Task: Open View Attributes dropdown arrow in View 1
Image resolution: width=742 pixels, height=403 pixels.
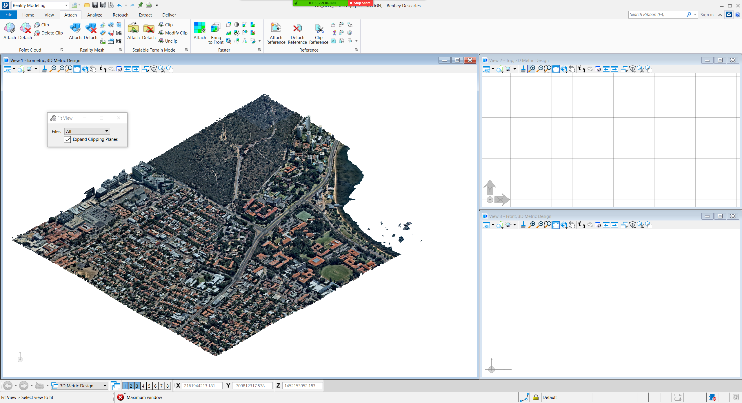Action: click(x=14, y=69)
